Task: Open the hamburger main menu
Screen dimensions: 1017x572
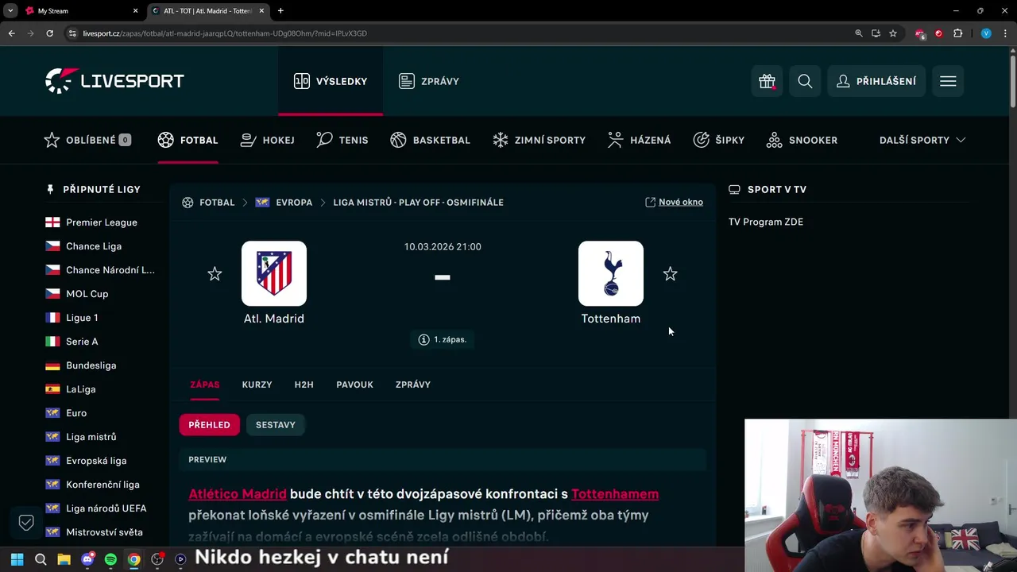Action: [x=948, y=81]
